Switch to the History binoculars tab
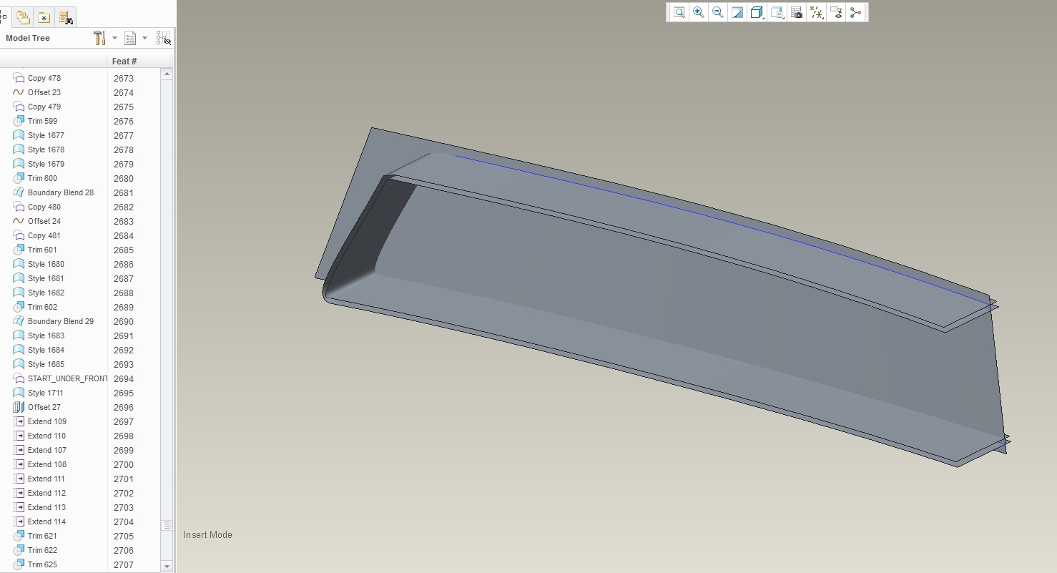Viewport: 1057px width, 573px height. (65, 17)
